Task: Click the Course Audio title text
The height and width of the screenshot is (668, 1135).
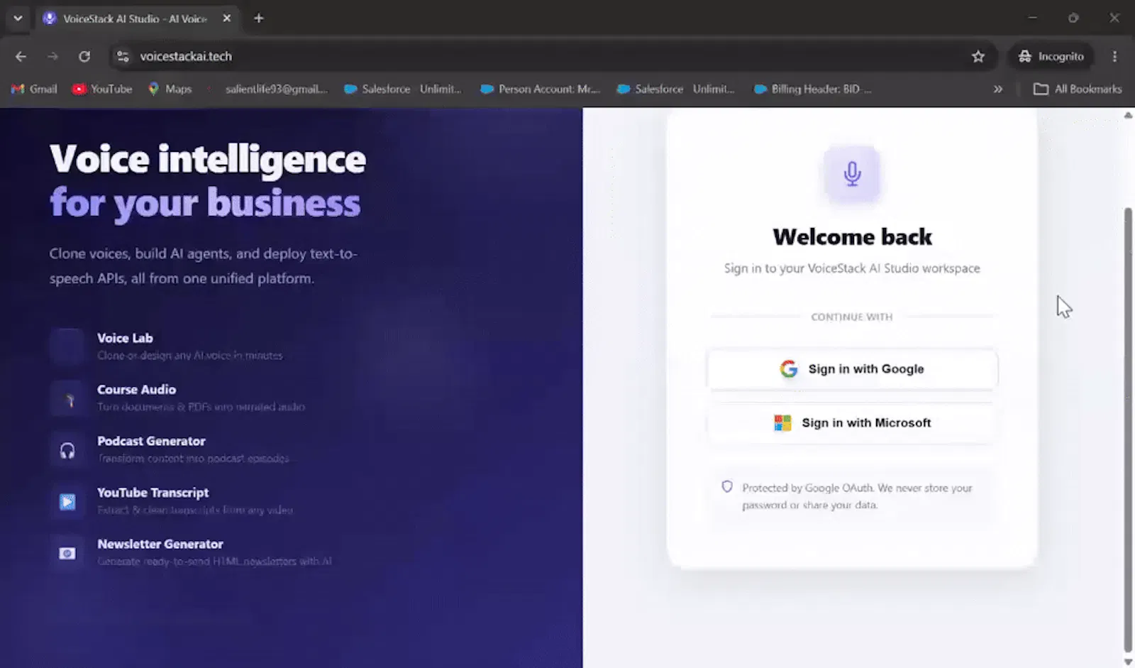Action: [136, 390]
